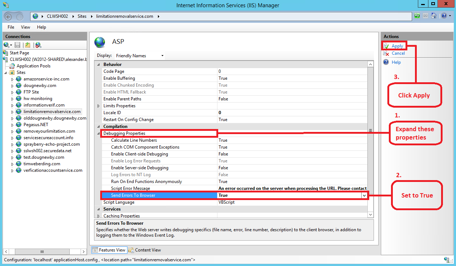
Task: Select the Script Language property row
Action: point(235,202)
